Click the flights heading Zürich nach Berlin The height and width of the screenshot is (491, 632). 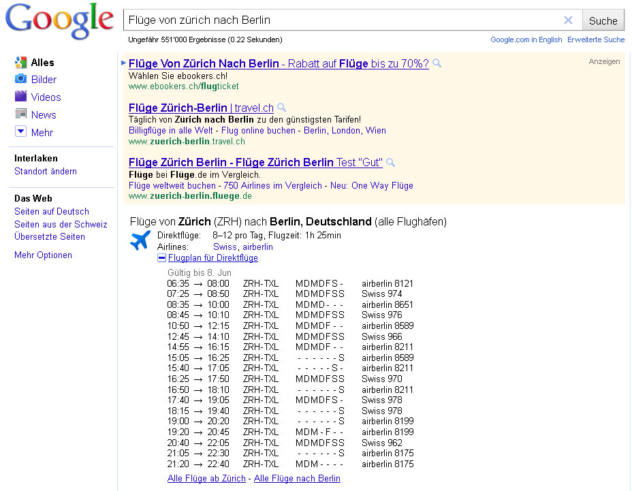pyautogui.click(x=288, y=222)
